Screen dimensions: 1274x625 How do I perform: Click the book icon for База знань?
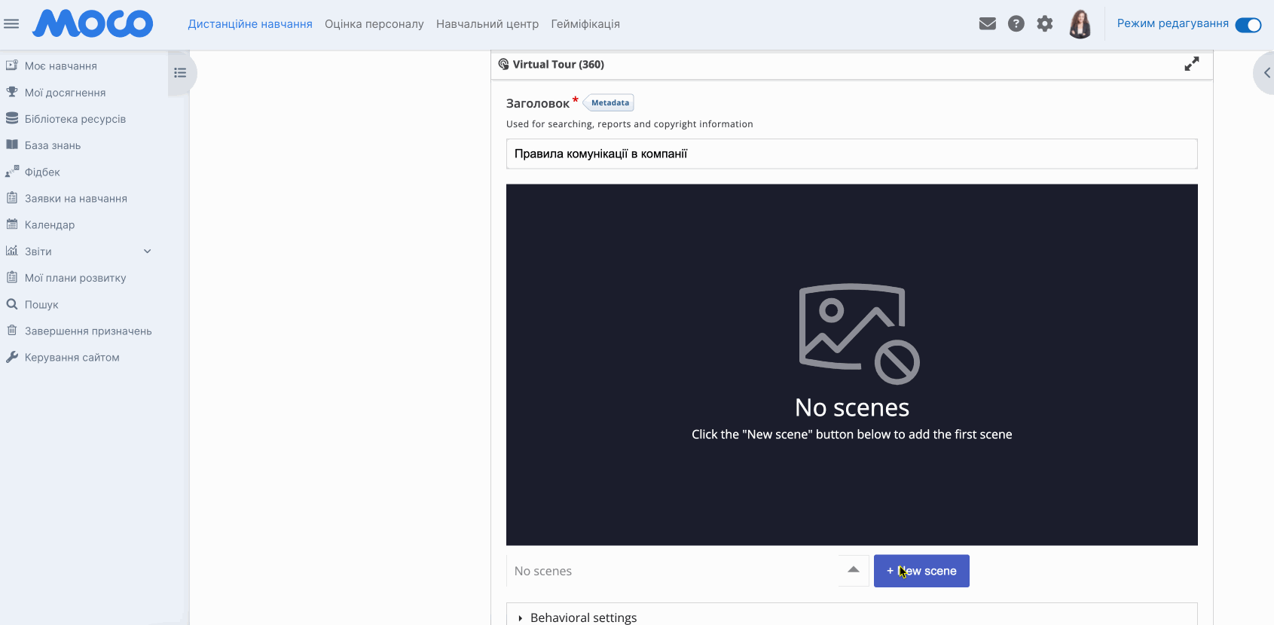(12, 145)
